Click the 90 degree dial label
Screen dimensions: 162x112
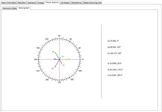pyautogui.click(x=59, y=36)
